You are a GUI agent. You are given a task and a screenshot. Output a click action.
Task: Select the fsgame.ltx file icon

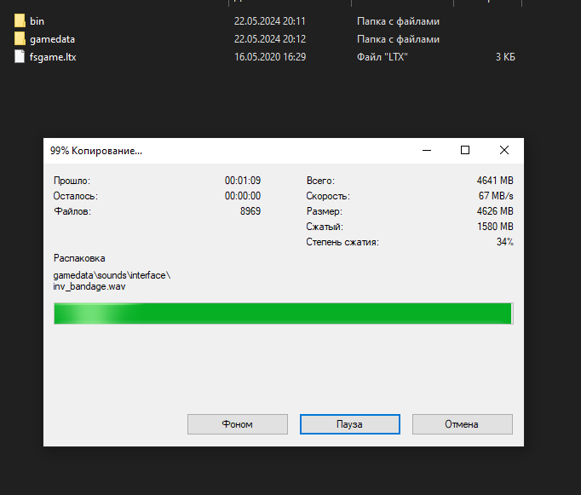pos(20,57)
